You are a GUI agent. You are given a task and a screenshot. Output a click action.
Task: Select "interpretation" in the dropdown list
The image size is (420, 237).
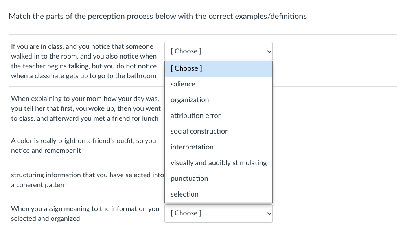(192, 147)
